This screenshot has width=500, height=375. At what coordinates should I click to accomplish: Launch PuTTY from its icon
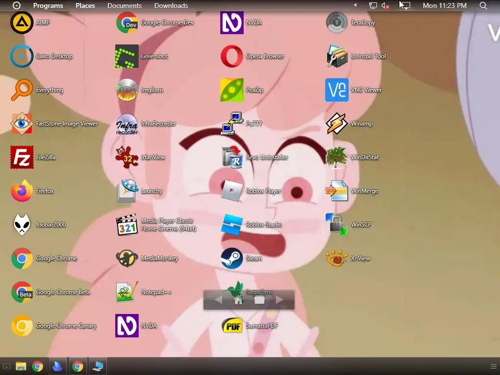click(232, 124)
